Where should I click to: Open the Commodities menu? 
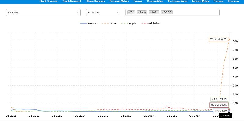pyautogui.click(x=155, y=1)
